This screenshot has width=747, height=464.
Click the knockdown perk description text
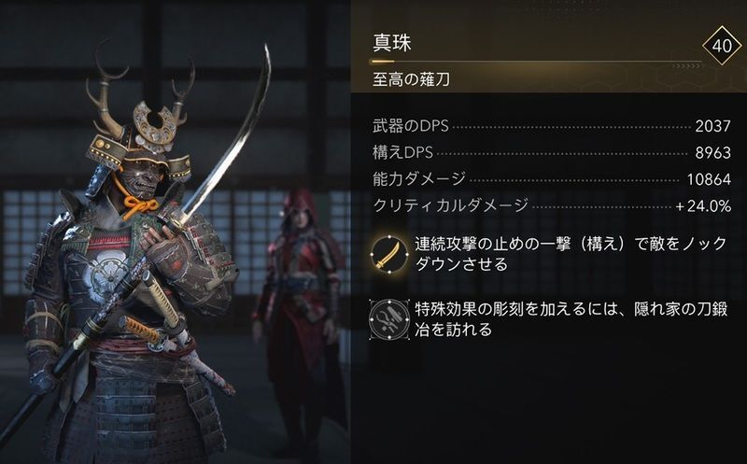pos(571,253)
